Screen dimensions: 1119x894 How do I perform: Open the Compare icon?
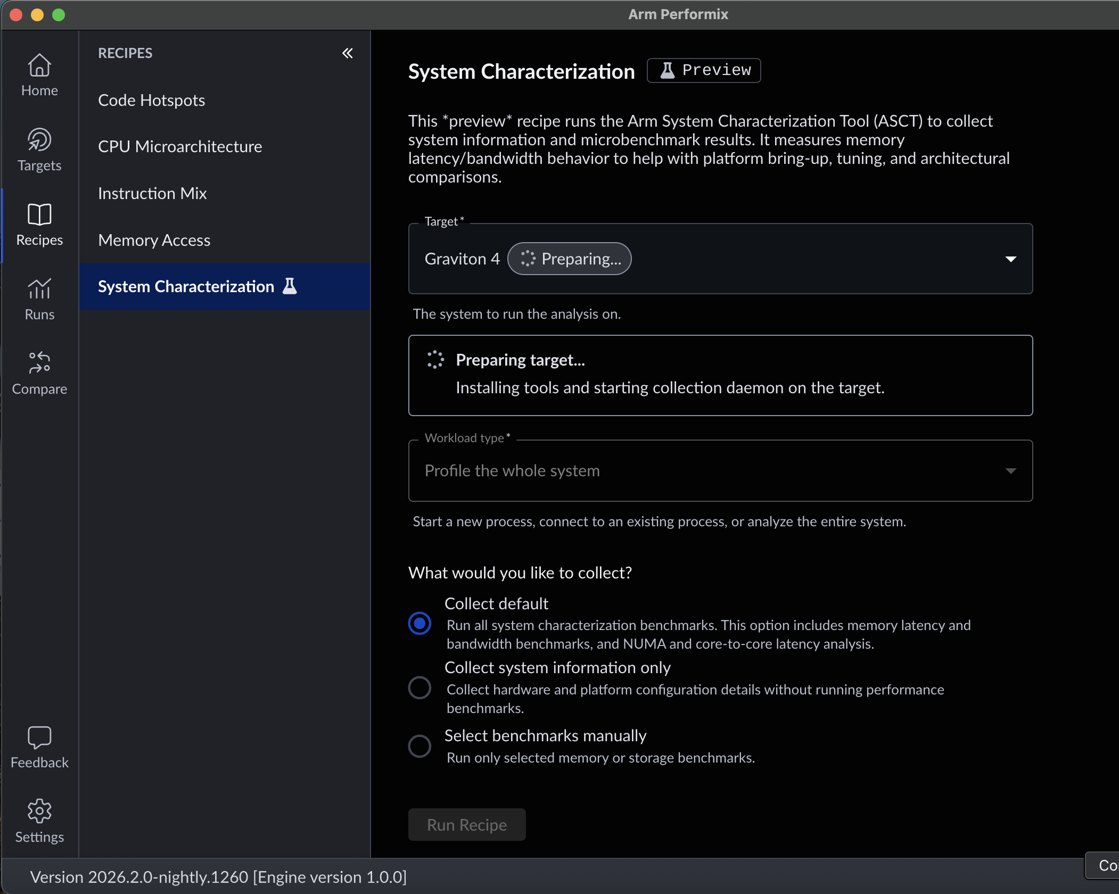39,363
